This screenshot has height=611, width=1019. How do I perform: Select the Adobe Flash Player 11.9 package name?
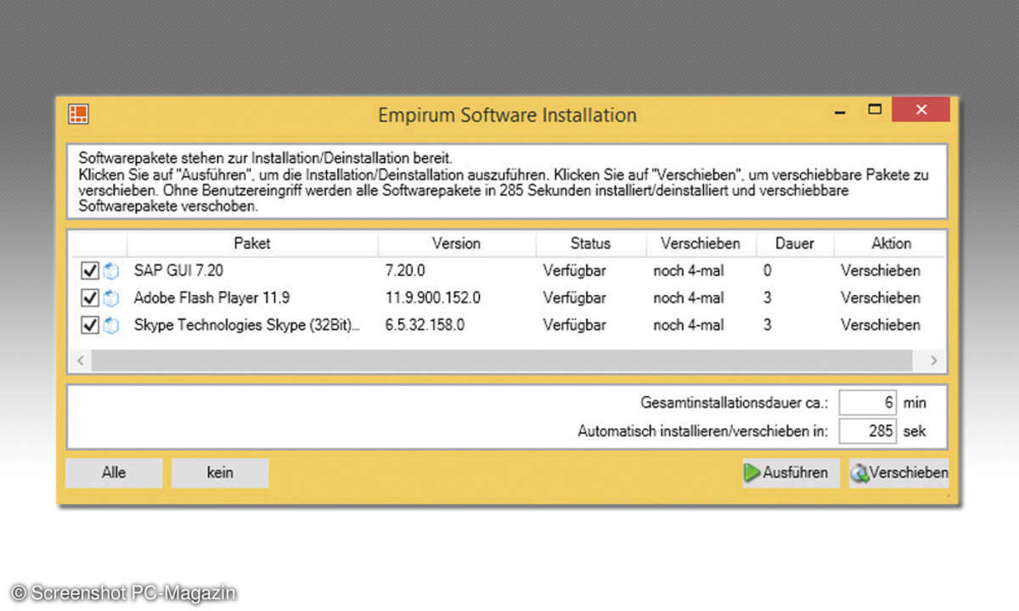(211, 299)
